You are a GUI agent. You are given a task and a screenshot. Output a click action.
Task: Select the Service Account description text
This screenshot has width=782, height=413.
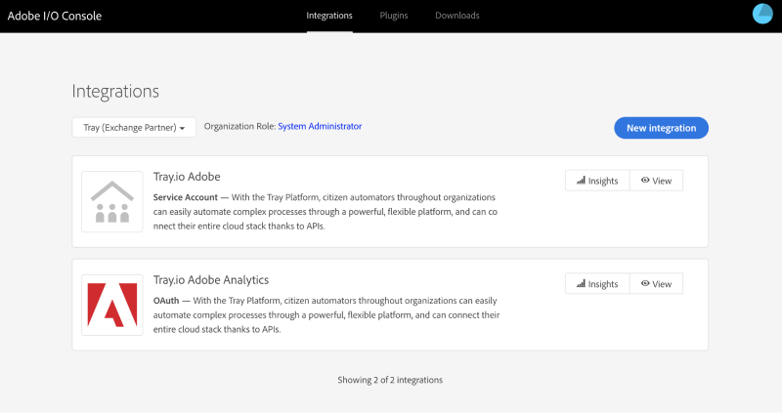(326, 211)
